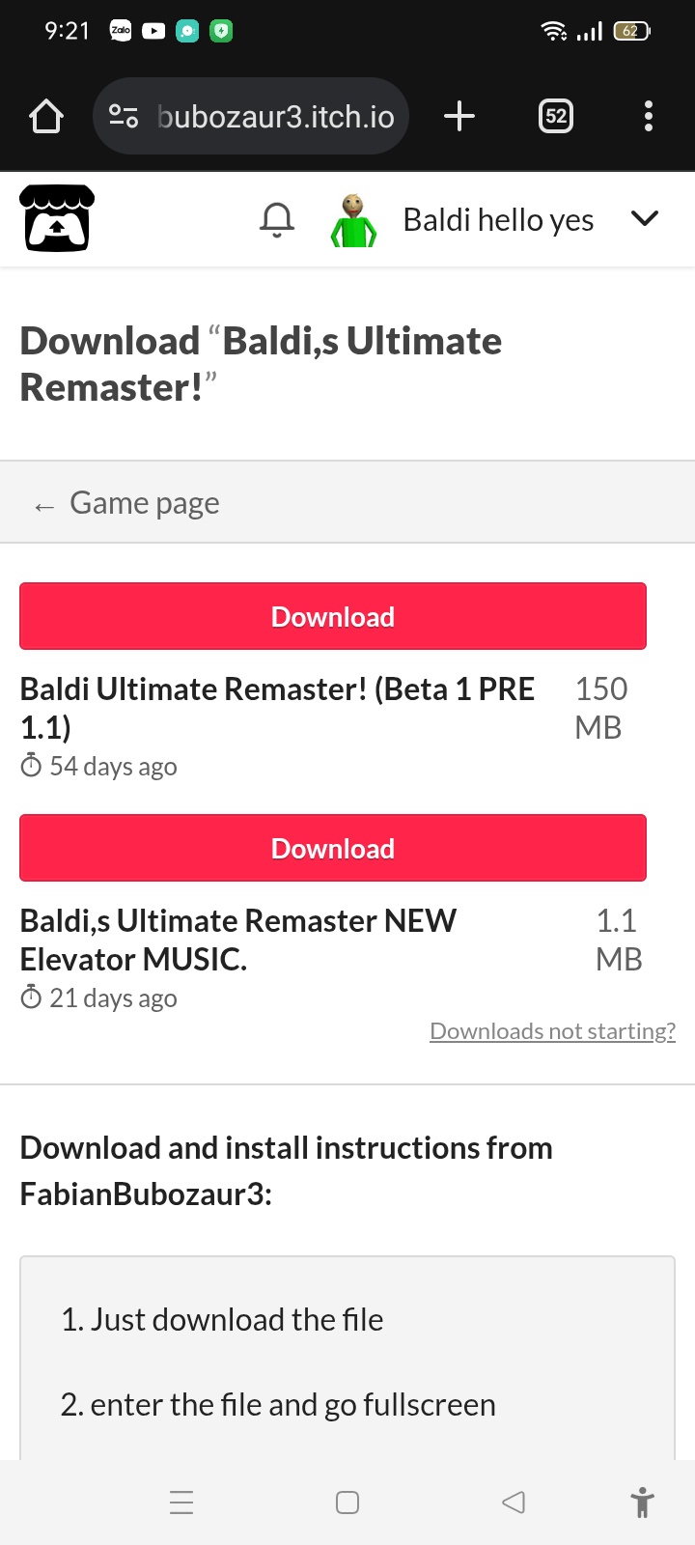This screenshot has height=1545, width=695.
Task: Tap the bubozaur3.itch.io address bar
Action: coord(251,117)
